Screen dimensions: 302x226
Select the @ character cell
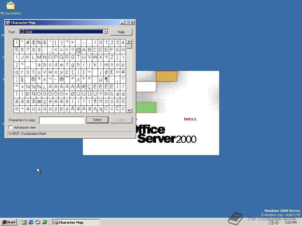point(78,50)
